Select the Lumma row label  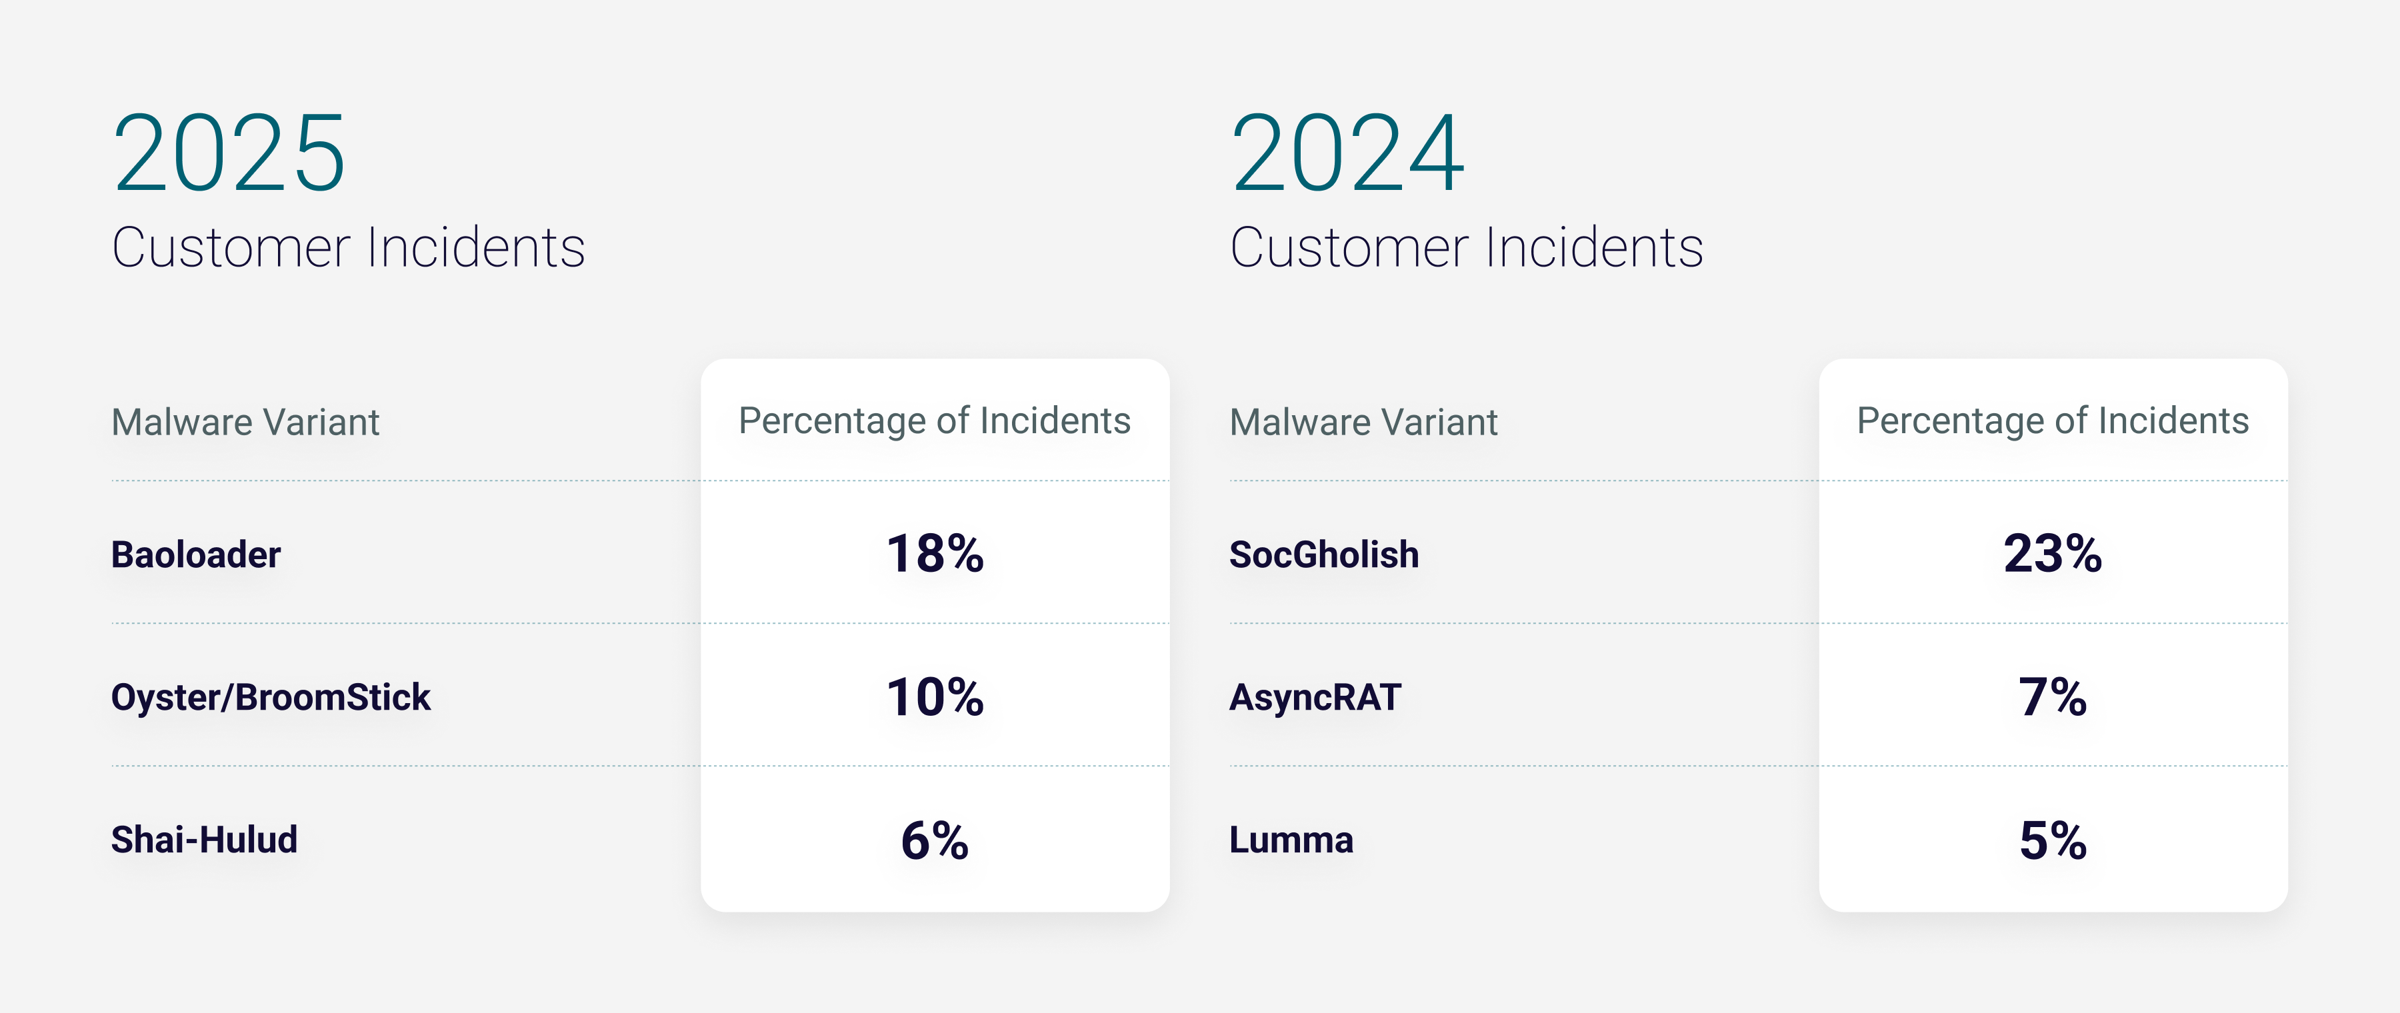[1291, 840]
